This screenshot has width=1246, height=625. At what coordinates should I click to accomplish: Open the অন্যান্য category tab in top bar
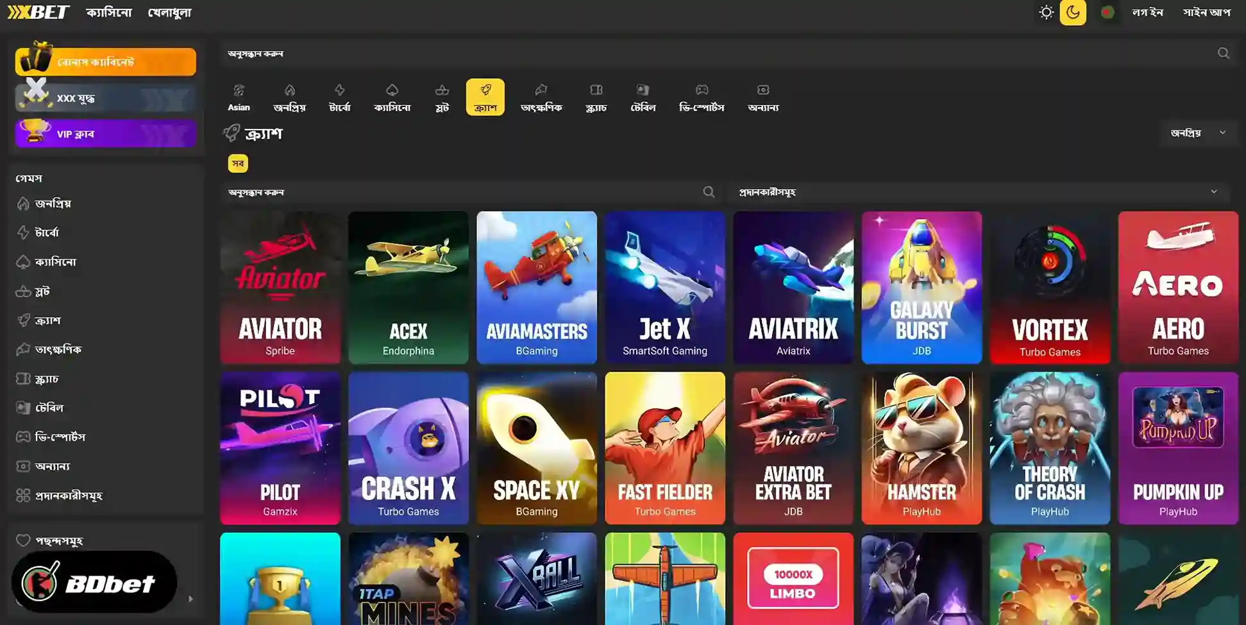pyautogui.click(x=763, y=97)
